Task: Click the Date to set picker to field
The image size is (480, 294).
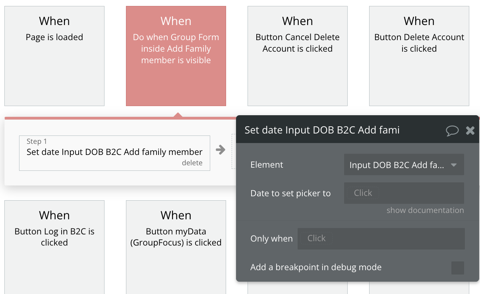Action: tap(404, 193)
